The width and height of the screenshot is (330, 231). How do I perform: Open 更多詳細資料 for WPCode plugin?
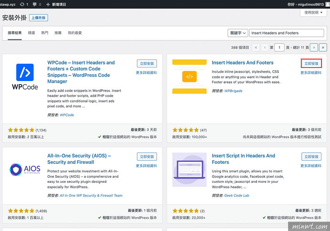[146, 73]
